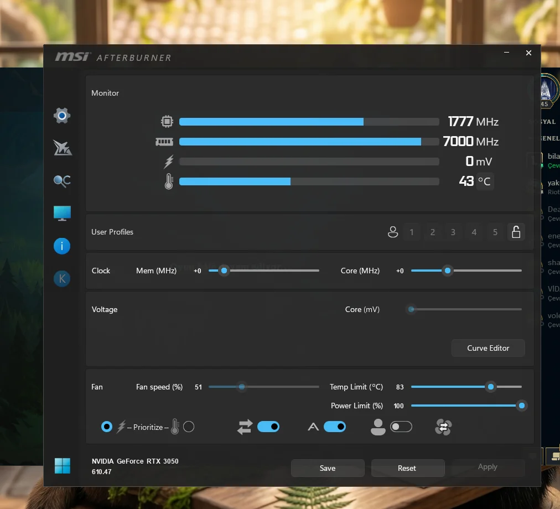Disable the auto fan switch
The image size is (560, 509).
[335, 427]
